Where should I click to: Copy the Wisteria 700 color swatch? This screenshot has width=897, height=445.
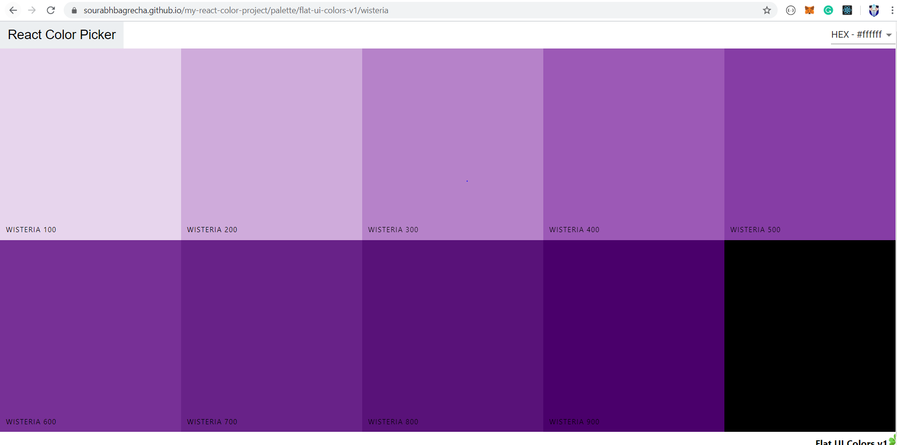272,336
